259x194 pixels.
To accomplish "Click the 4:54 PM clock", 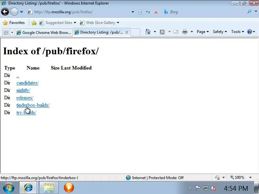I will point(236,188).
